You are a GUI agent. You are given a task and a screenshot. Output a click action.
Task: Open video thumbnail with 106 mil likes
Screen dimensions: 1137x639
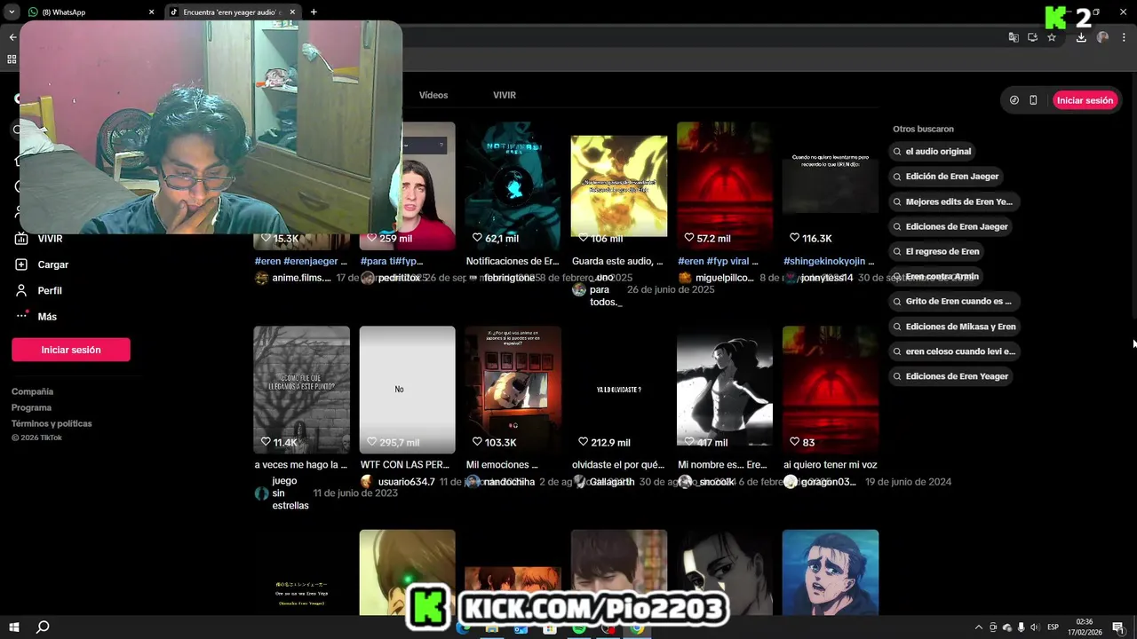pyautogui.click(x=619, y=186)
